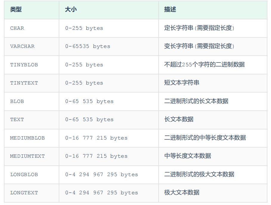Select the CHAR type cell
Viewport: 271px width, 205px height.
pyautogui.click(x=17, y=28)
